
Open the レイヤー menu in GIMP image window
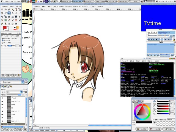coord(68,7)
